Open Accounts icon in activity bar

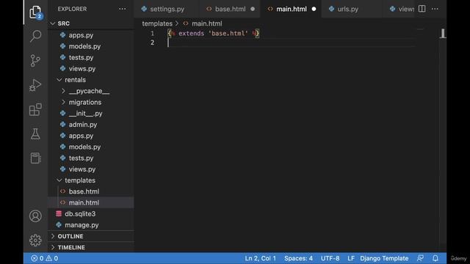(35, 216)
